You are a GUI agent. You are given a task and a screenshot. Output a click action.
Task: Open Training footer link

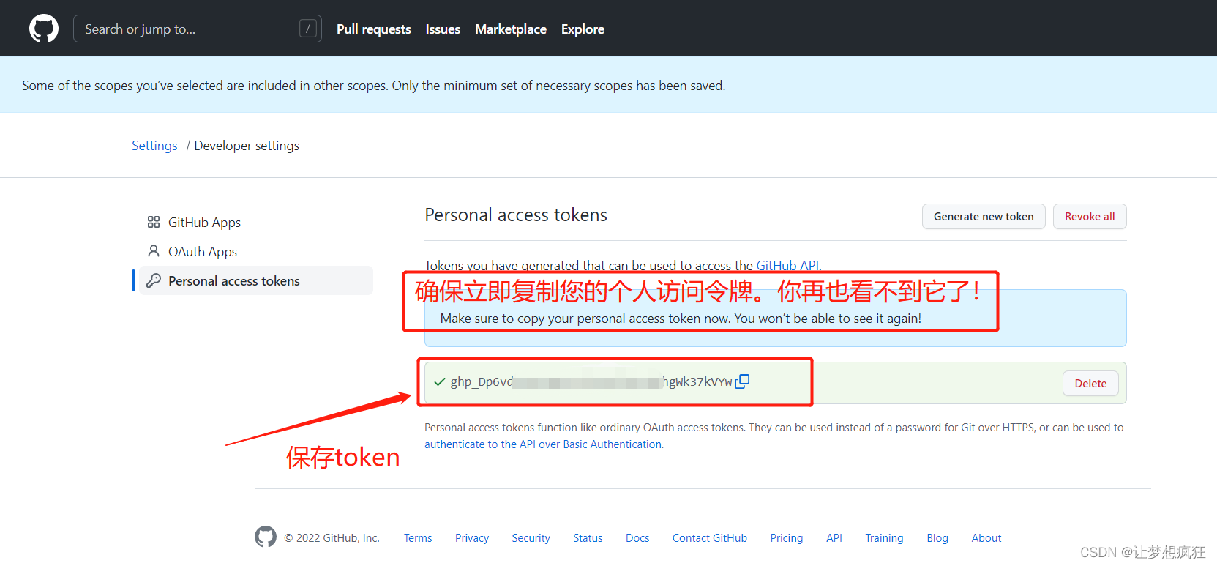[x=884, y=538]
